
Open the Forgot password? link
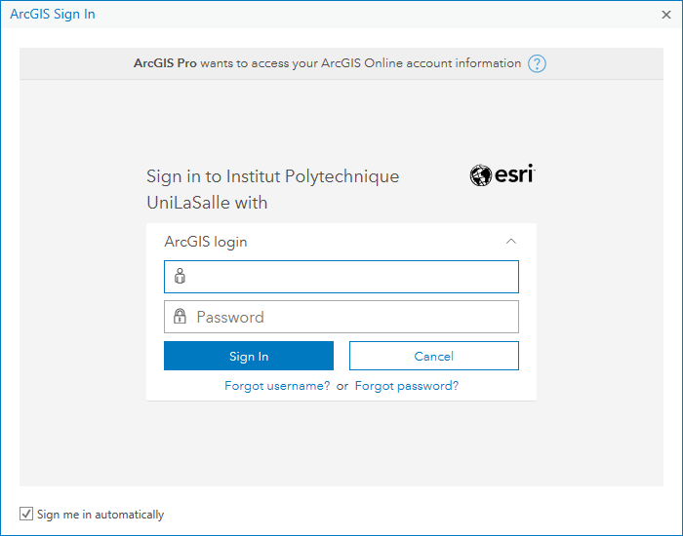click(x=407, y=386)
